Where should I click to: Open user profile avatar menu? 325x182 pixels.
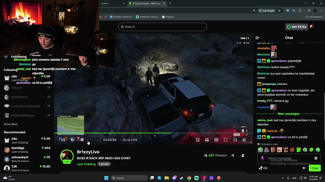[313, 27]
